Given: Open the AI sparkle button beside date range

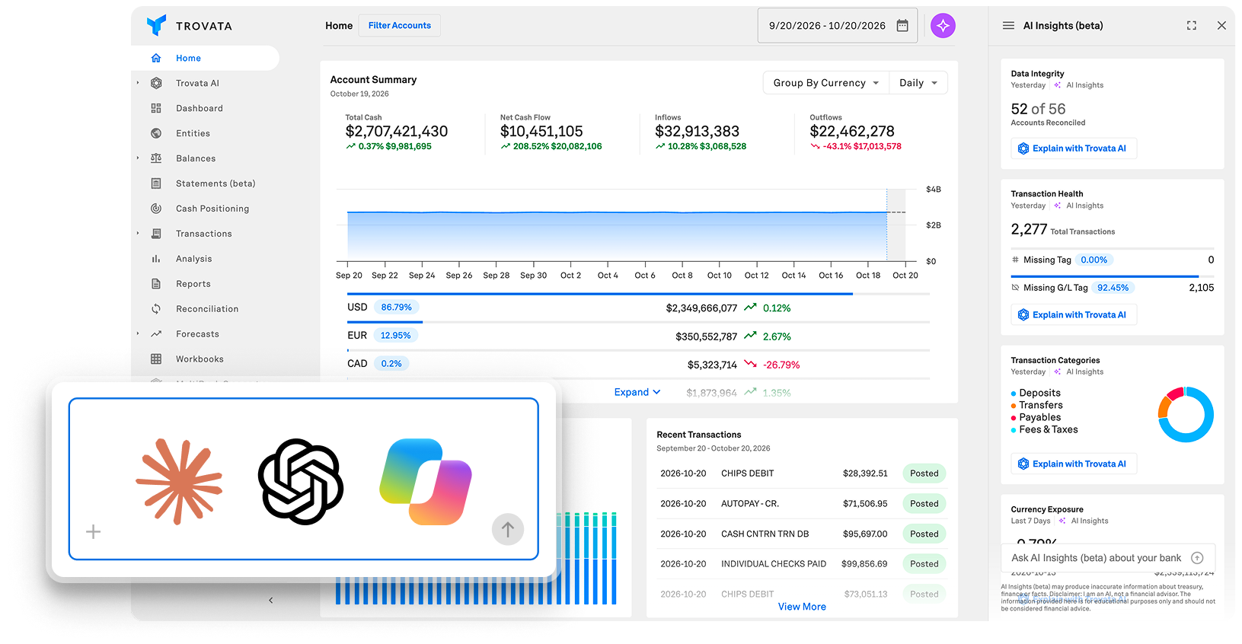Looking at the screenshot, I should coord(943,26).
